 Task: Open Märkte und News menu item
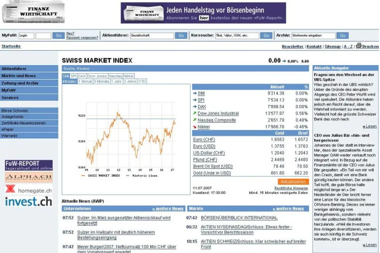(29, 76)
